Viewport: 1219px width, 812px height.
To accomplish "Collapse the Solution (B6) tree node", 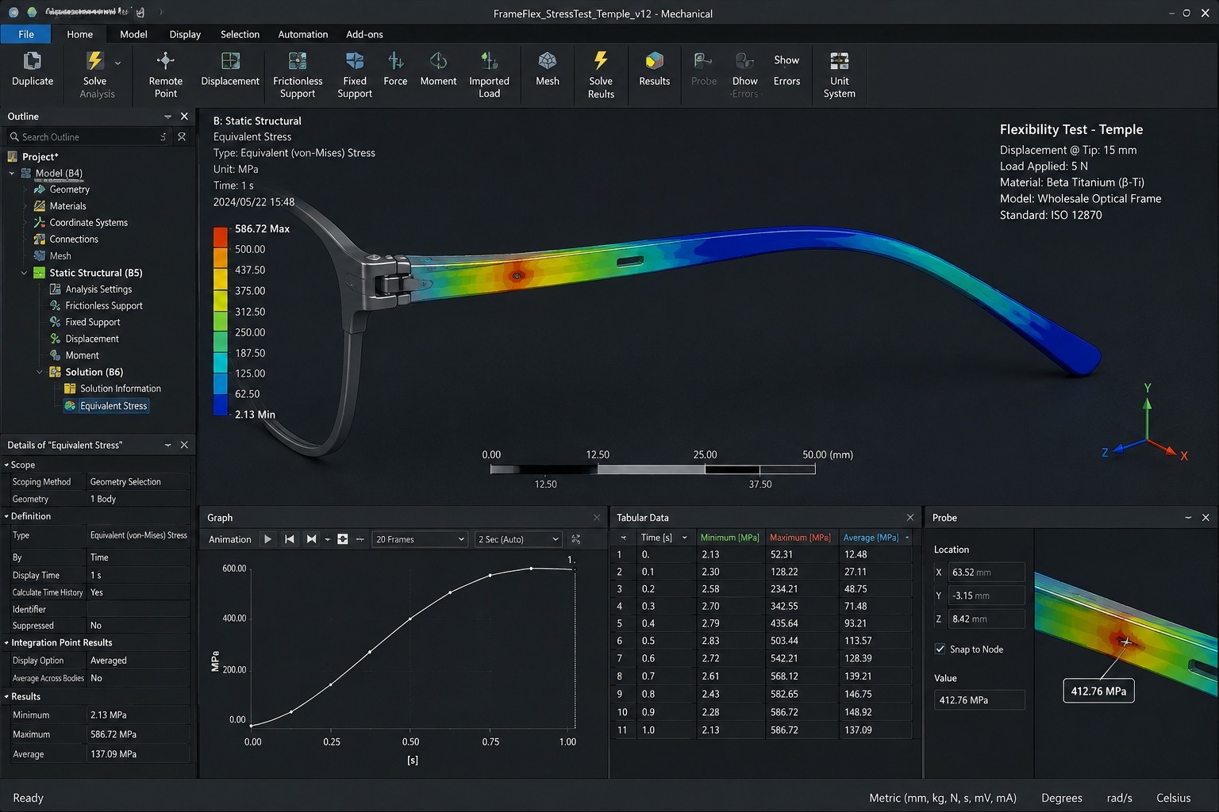I will click(x=40, y=372).
